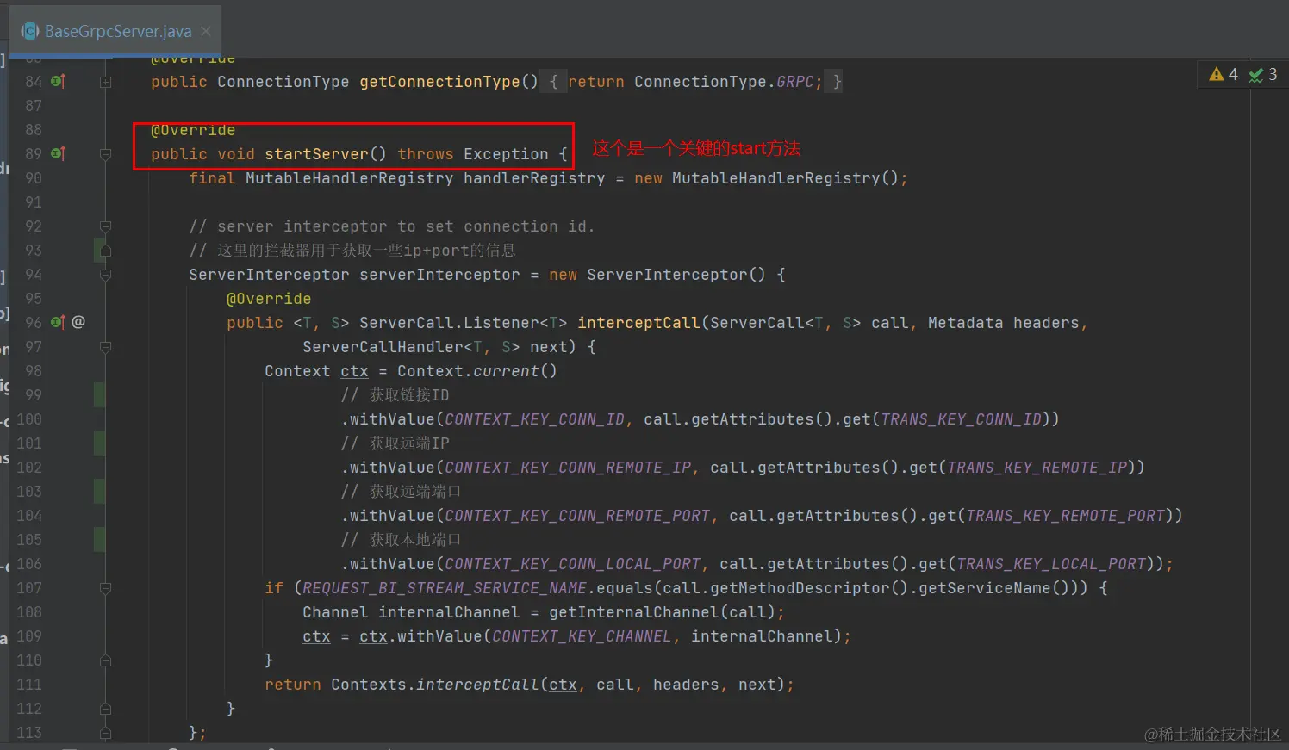Click the startServer method name
Image resolution: width=1289 pixels, height=750 pixels.
pos(316,154)
